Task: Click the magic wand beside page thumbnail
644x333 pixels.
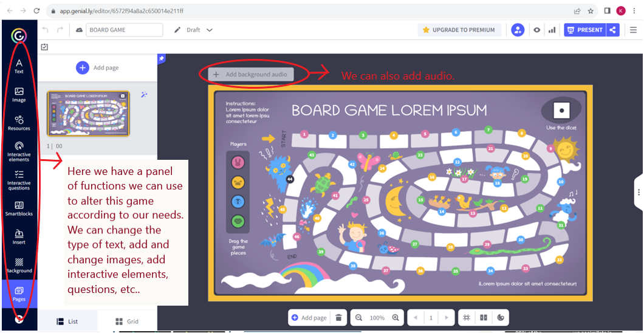Action: [x=144, y=95]
